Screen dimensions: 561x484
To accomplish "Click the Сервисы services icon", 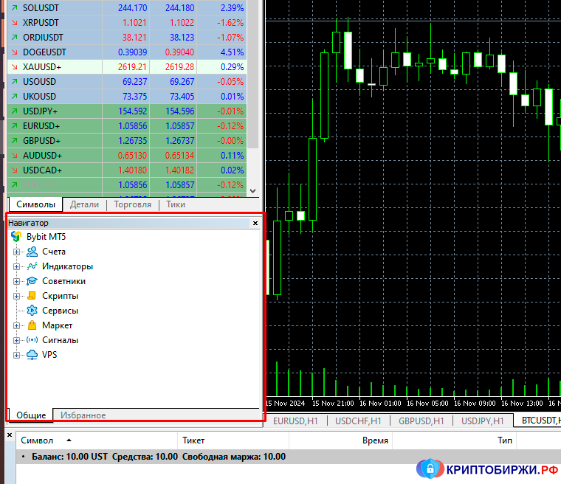I will point(32,311).
